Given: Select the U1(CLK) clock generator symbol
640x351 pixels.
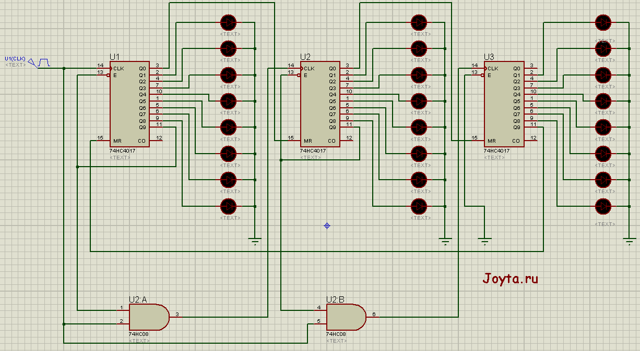Looking at the screenshot, I should coord(43,62).
